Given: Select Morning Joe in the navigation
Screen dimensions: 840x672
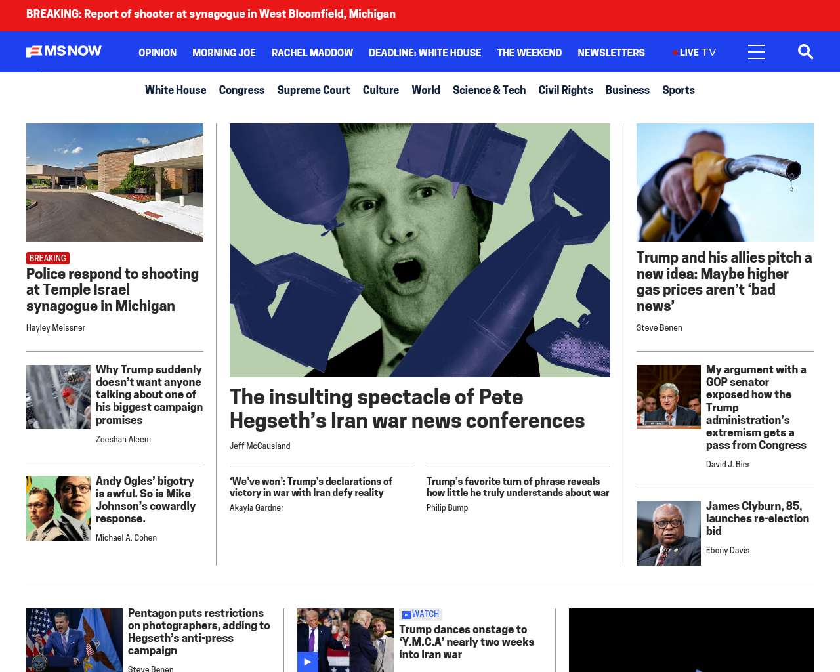Looking at the screenshot, I should [x=224, y=52].
